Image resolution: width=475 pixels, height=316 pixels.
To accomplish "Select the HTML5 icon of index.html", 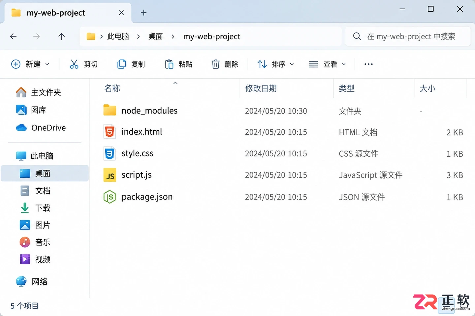I will [110, 132].
